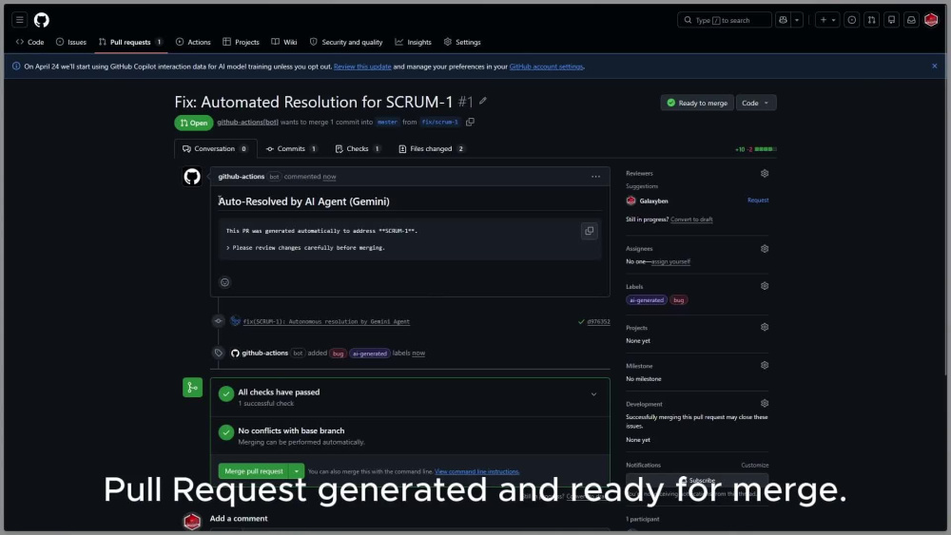This screenshot has height=535, width=951.
Task: Open the Galaxyben suggested reviewer profile
Action: tap(653, 201)
